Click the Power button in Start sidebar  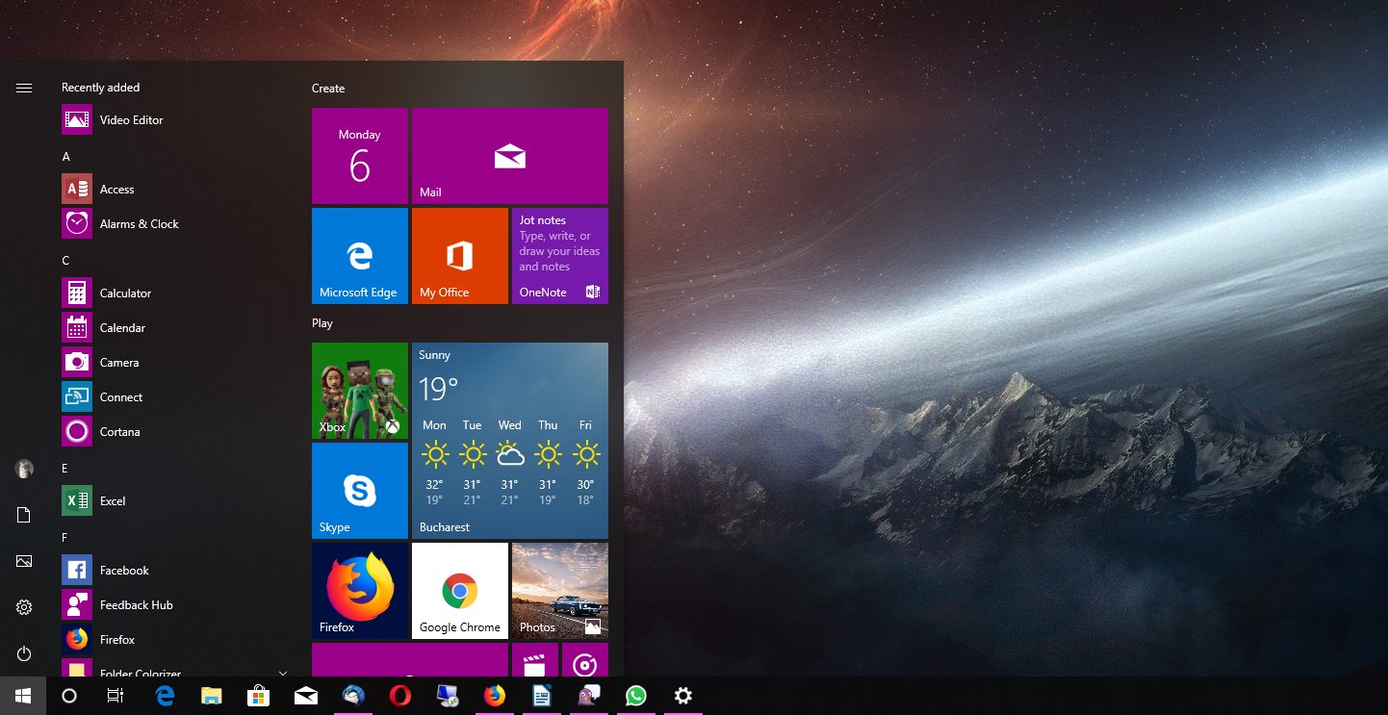24,654
